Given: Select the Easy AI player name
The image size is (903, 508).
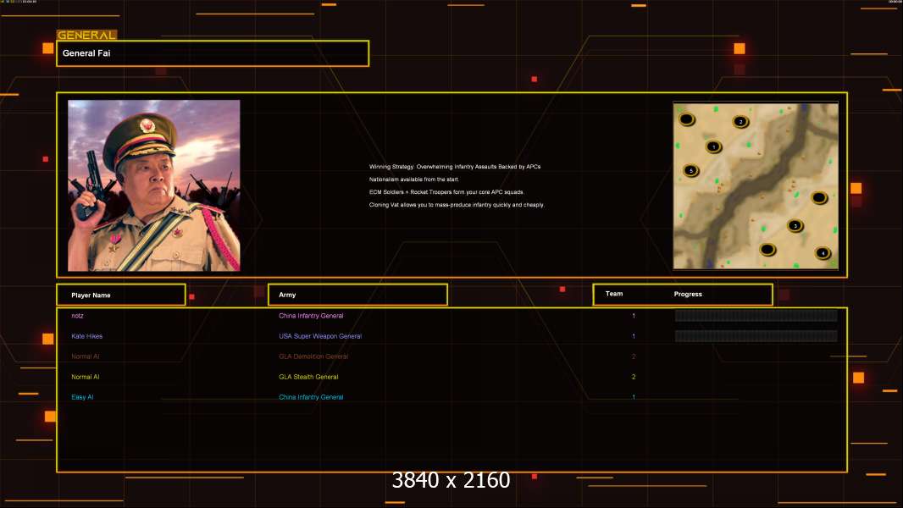Looking at the screenshot, I should [82, 397].
